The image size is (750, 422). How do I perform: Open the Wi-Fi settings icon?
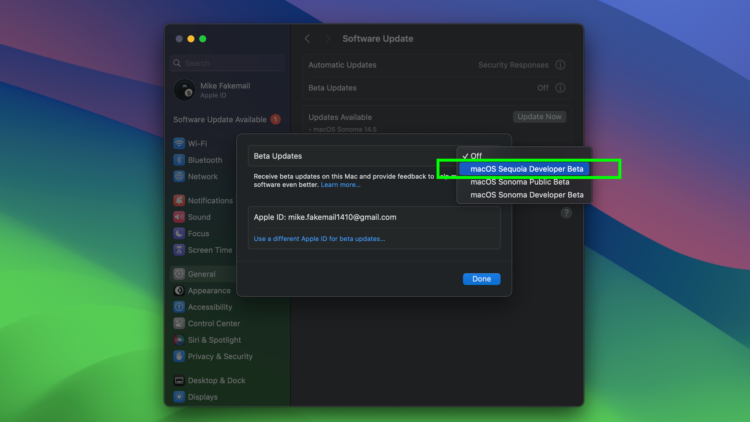[x=179, y=143]
